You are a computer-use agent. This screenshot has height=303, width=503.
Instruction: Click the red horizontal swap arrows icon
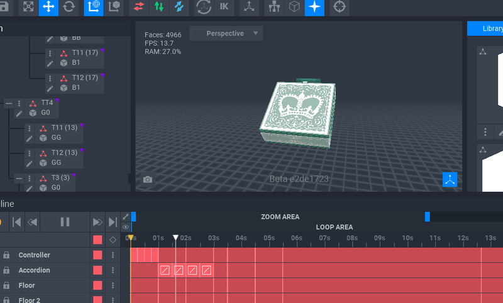139,7
